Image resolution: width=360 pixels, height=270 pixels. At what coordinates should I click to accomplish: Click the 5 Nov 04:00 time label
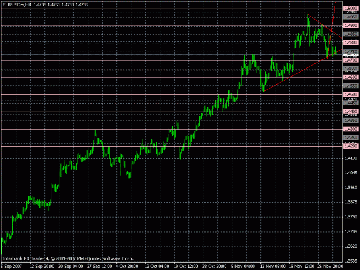pos(242,267)
